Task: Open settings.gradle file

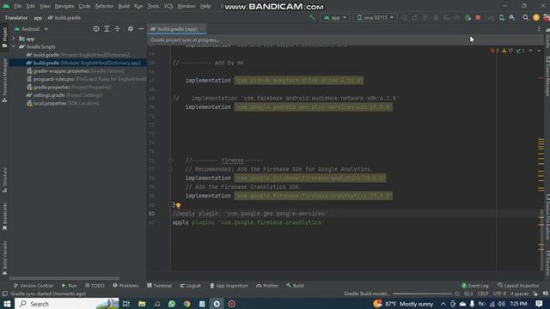Action: (64, 95)
